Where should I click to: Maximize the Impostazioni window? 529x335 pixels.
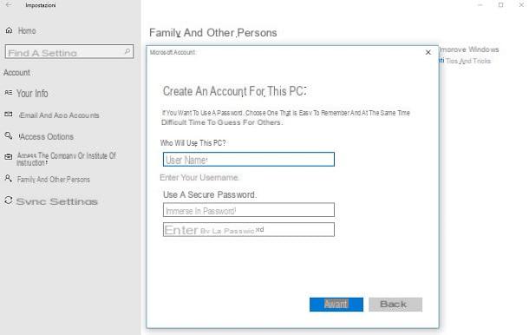pyautogui.click(x=500, y=4)
